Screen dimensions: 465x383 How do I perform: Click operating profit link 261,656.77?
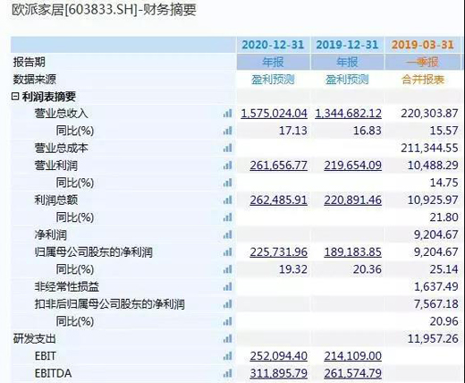[278, 166]
